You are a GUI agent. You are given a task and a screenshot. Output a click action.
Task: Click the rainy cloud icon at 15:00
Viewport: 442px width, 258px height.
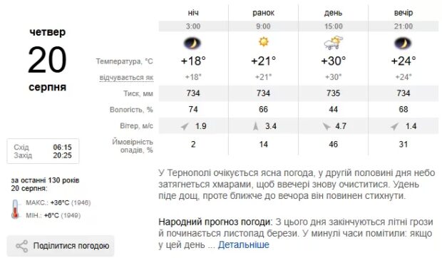click(x=333, y=43)
